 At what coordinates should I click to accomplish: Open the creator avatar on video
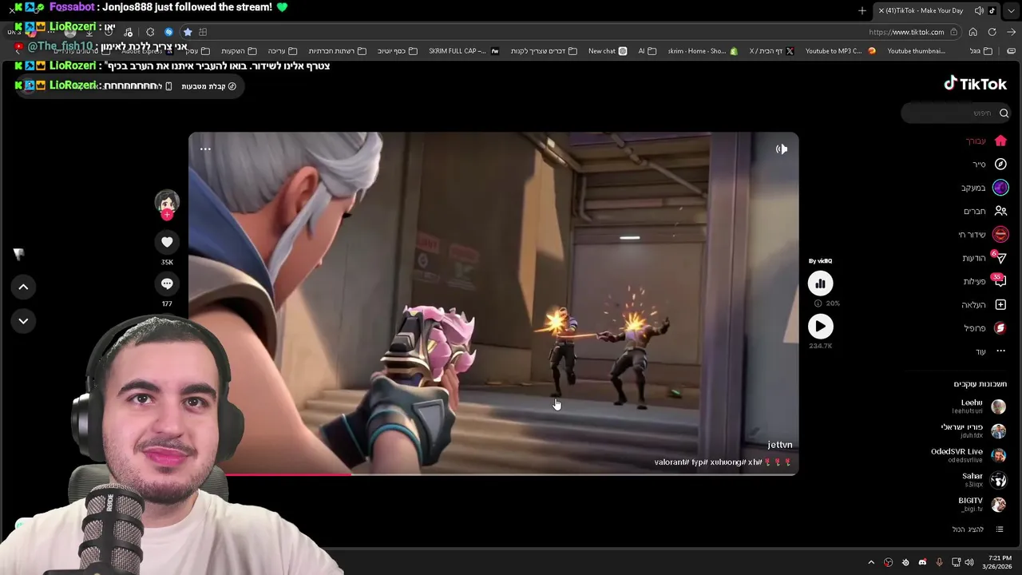(x=167, y=202)
